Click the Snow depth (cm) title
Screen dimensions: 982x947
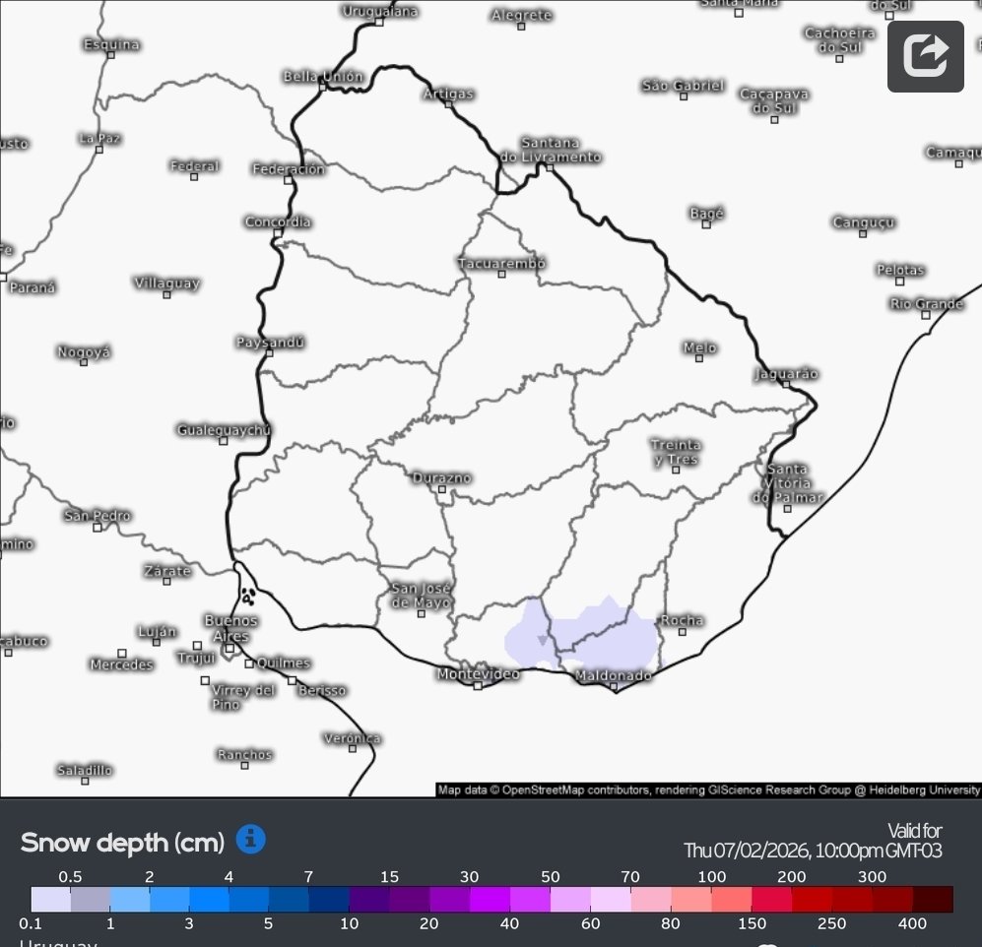pos(122,843)
